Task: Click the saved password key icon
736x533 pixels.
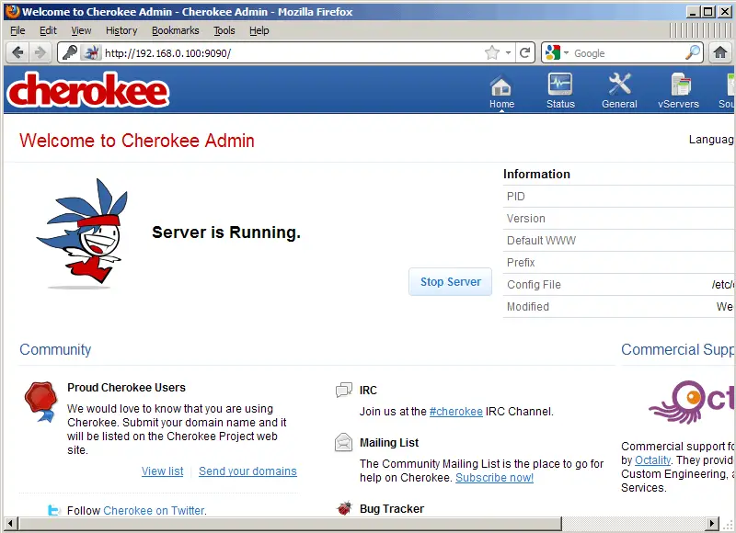Action: [x=70, y=52]
